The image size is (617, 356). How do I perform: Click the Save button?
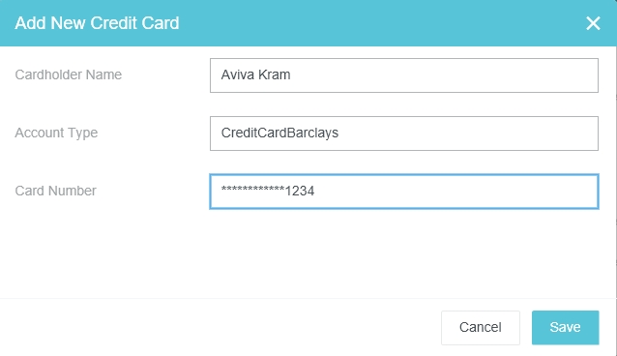(565, 327)
